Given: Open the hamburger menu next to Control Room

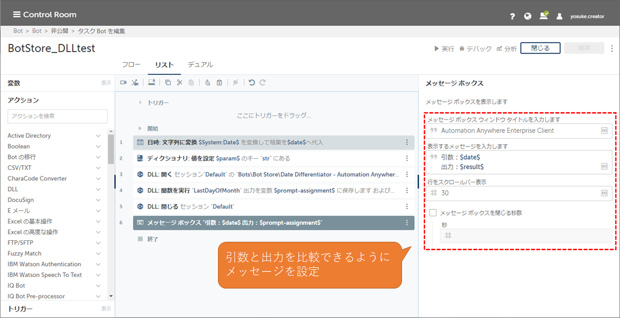Looking at the screenshot, I should 17,14.
